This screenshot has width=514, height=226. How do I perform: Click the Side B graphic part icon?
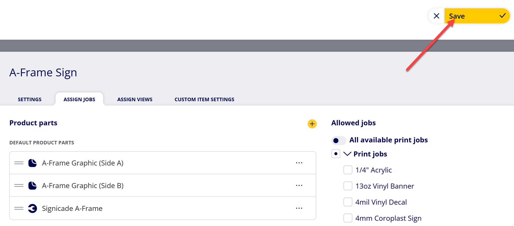pyautogui.click(x=32, y=186)
